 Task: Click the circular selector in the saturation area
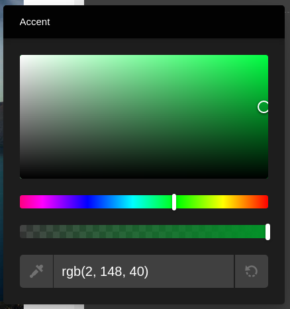(x=264, y=107)
